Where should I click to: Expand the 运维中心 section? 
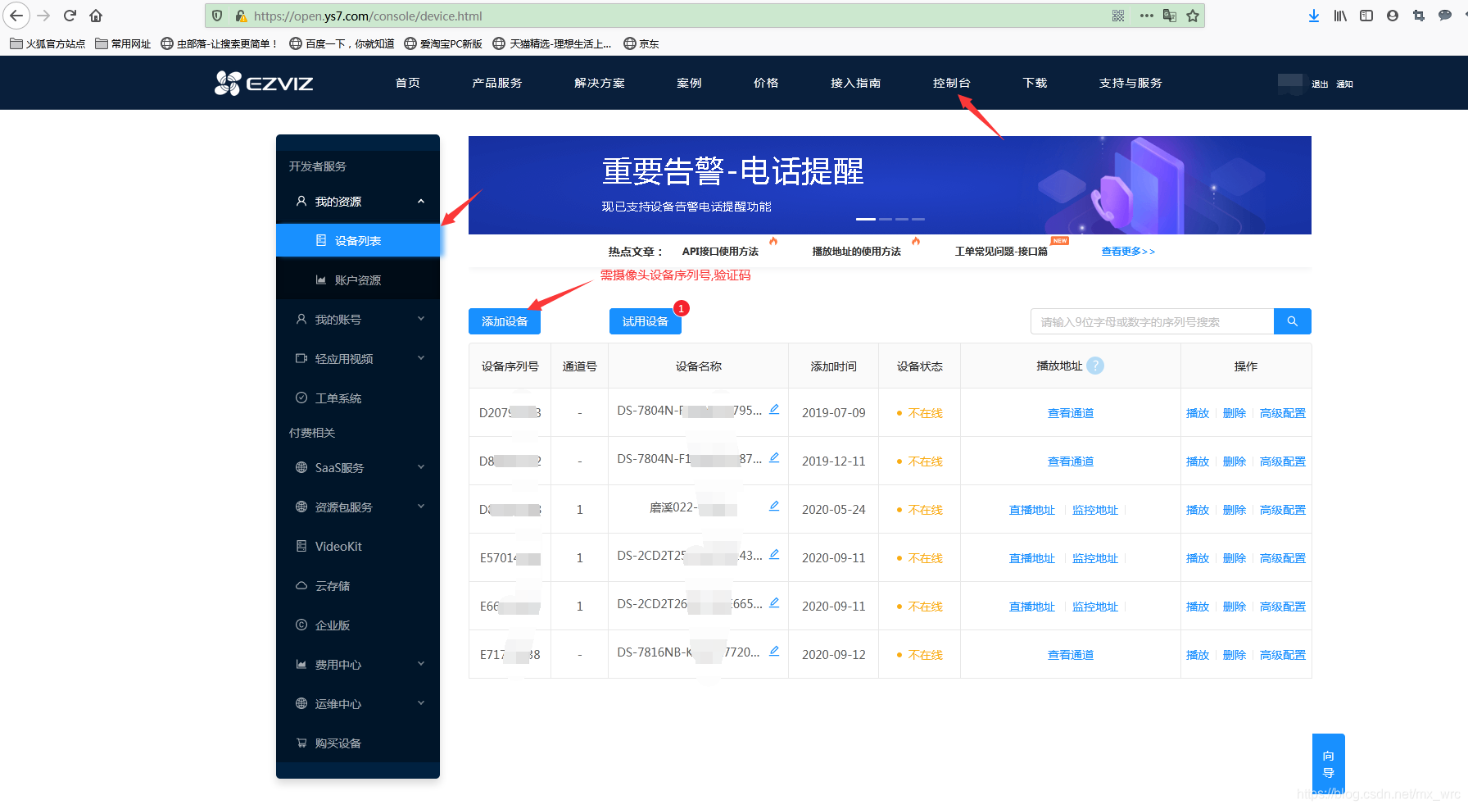coord(420,702)
